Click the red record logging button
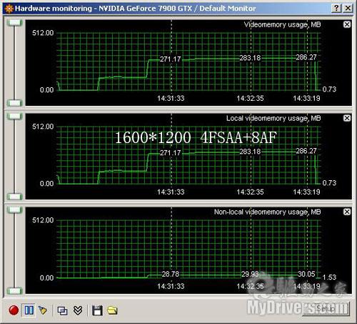The height and width of the screenshot is (324, 357). [14, 310]
